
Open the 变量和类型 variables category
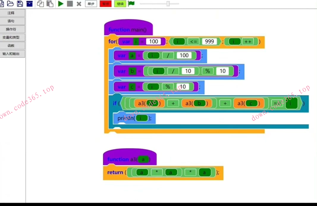[12, 37]
